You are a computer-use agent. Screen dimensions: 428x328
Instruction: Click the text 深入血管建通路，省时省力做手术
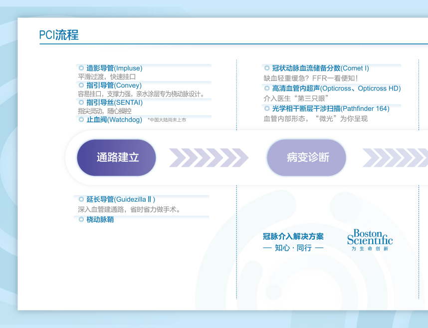point(129,210)
